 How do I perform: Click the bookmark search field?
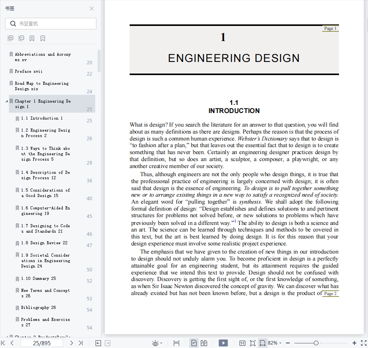51,24
